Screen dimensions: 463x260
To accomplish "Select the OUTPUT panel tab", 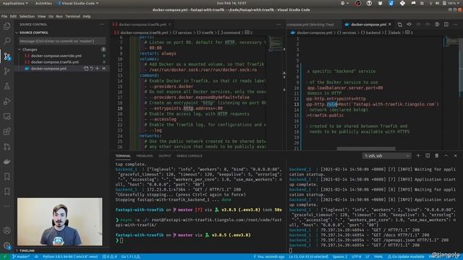I will pyautogui.click(x=165, y=156).
